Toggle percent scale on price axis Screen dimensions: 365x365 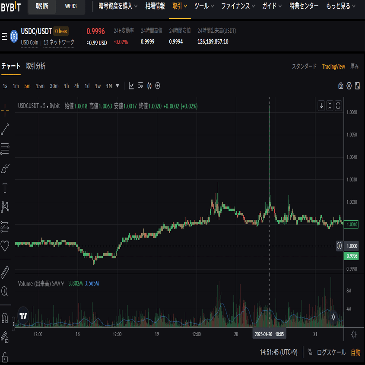click(x=310, y=352)
